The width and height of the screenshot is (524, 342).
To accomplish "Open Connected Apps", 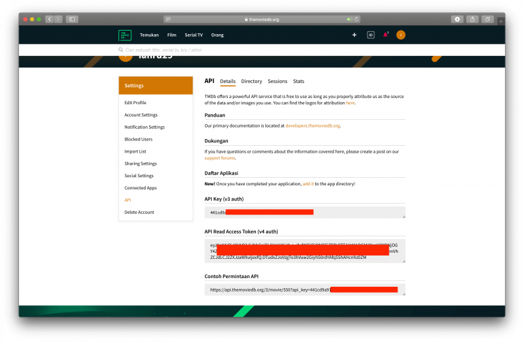I will [141, 188].
